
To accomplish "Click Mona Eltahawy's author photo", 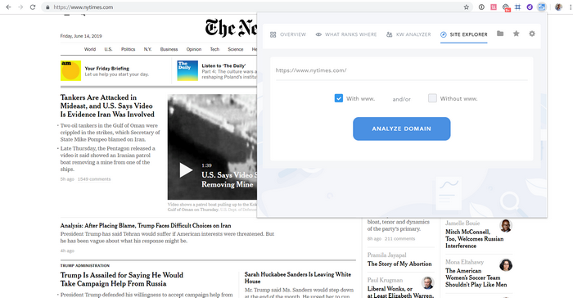I will click(x=506, y=265).
